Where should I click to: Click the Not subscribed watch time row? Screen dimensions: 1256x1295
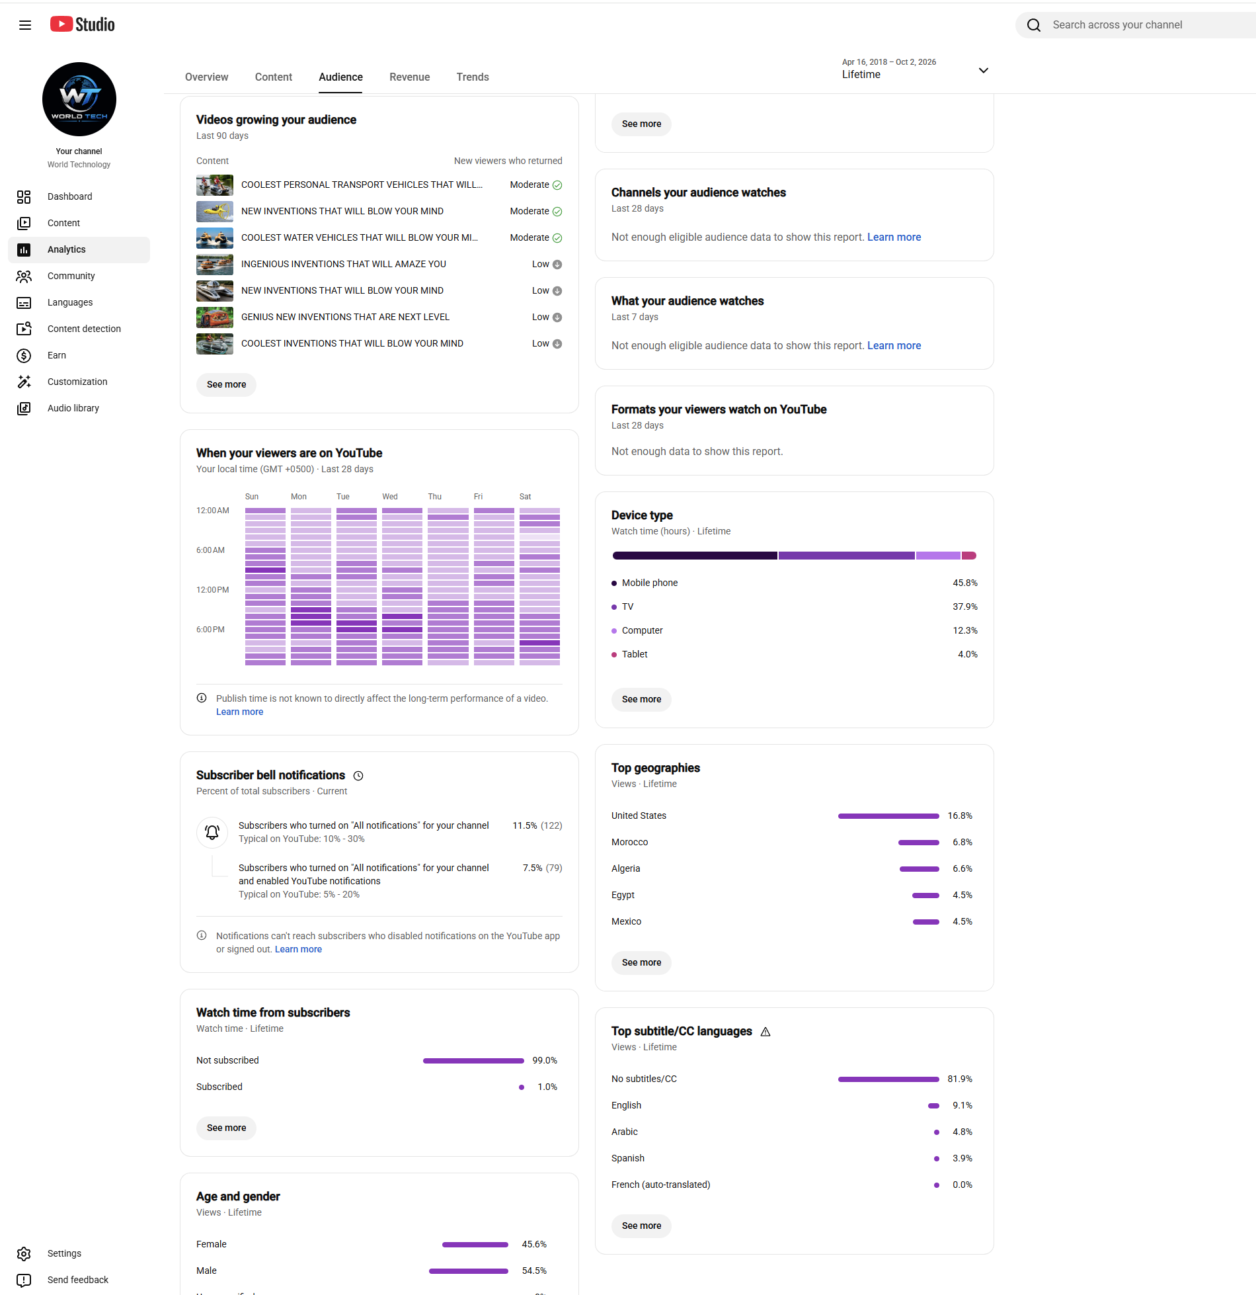pyautogui.click(x=377, y=1060)
